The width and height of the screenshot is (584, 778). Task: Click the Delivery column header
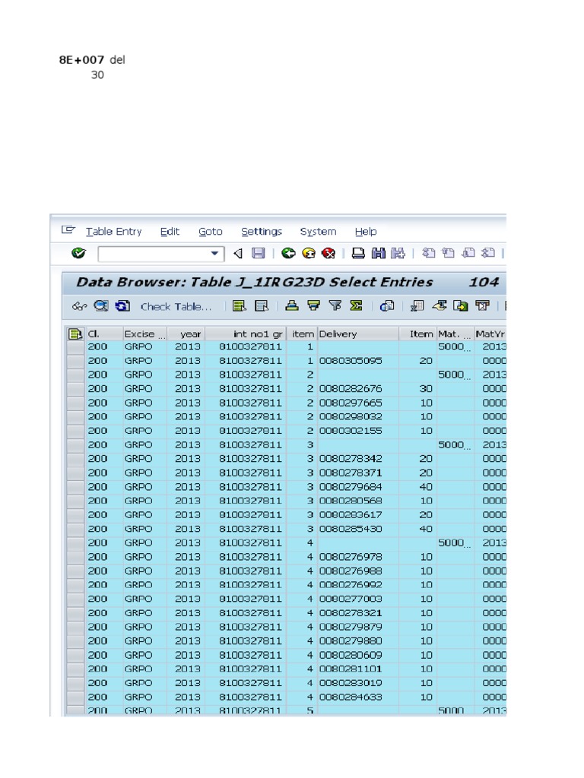coord(358,334)
